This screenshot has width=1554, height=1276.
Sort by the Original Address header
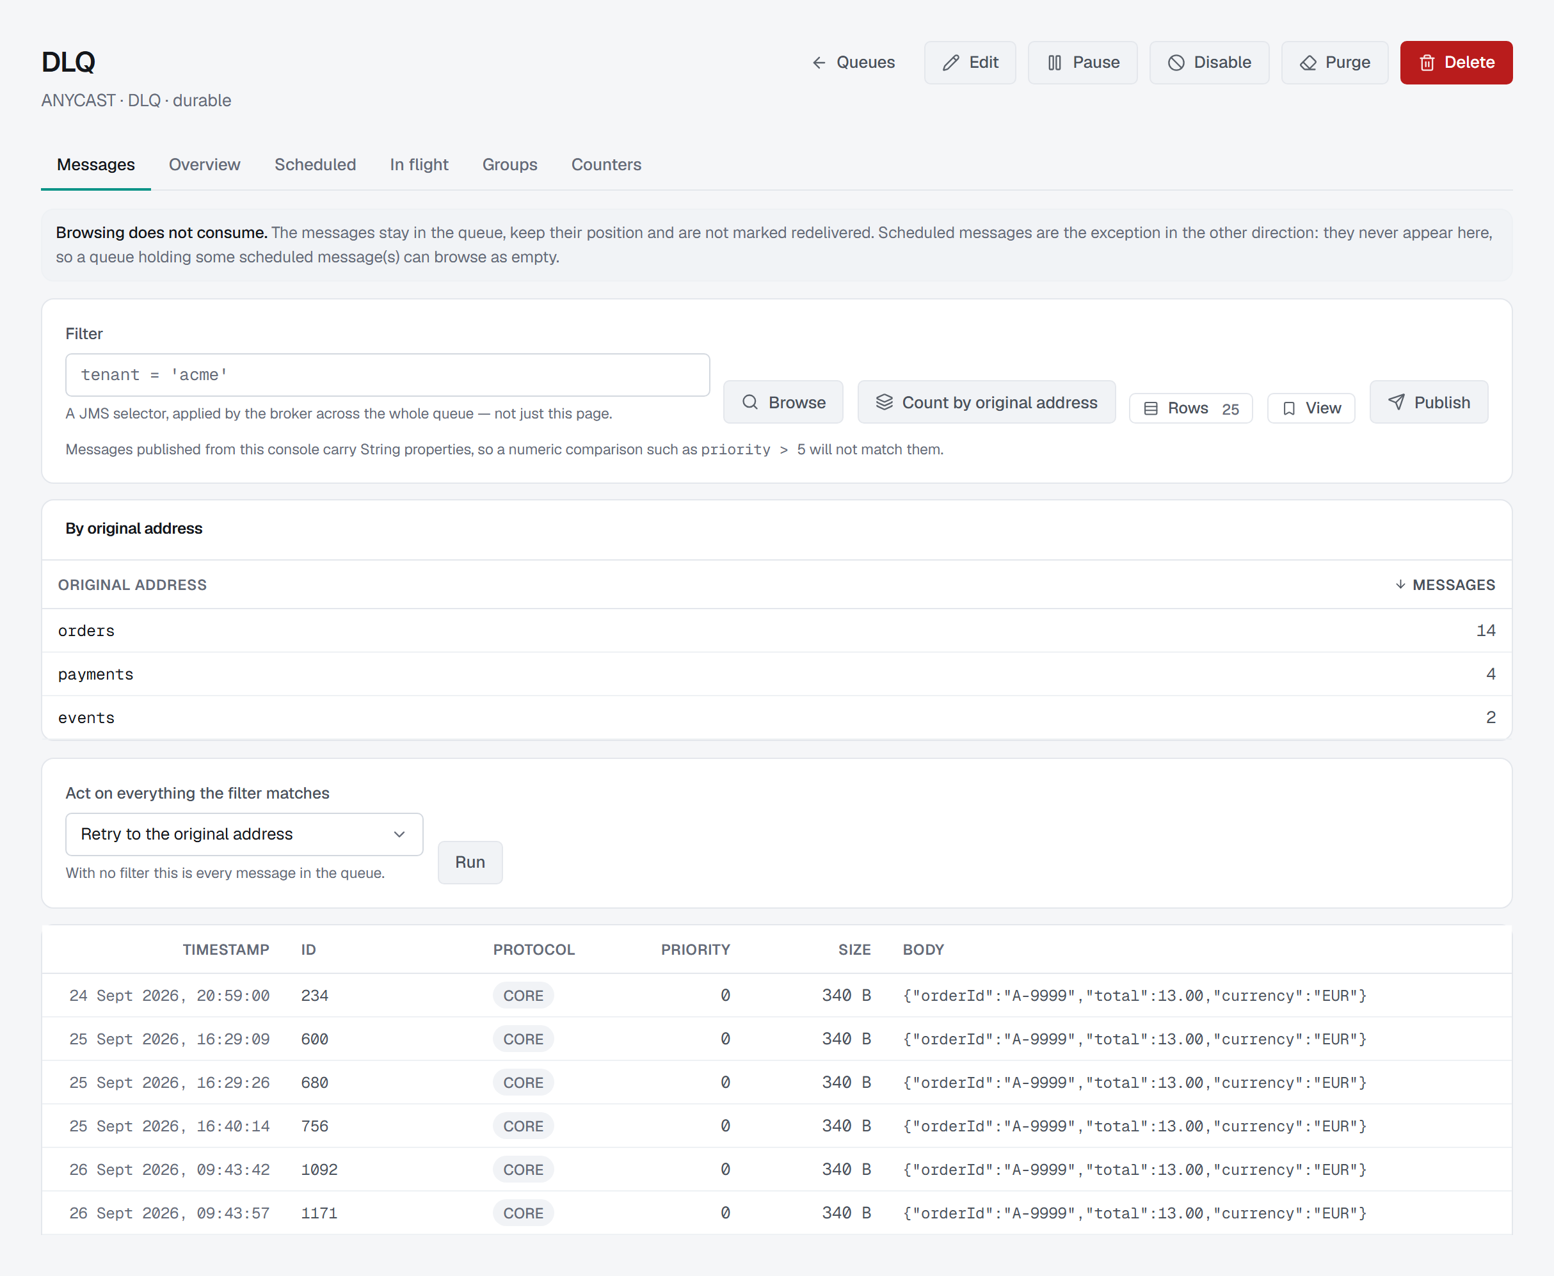(132, 585)
